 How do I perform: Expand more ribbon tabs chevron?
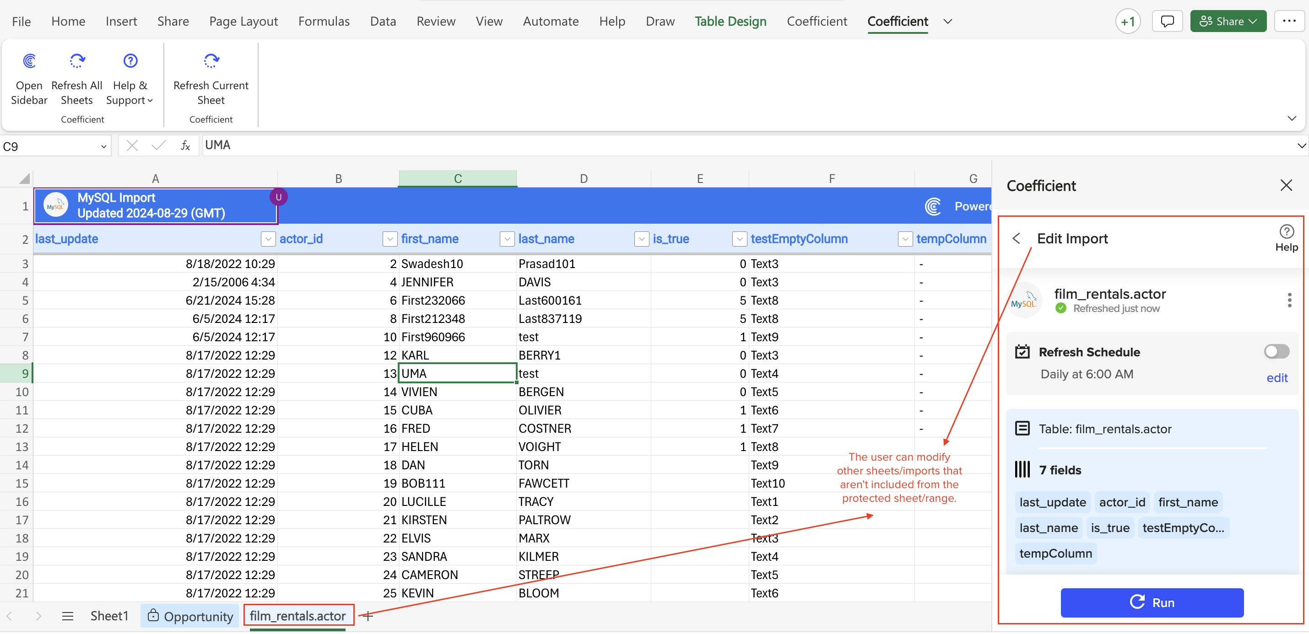[948, 21]
